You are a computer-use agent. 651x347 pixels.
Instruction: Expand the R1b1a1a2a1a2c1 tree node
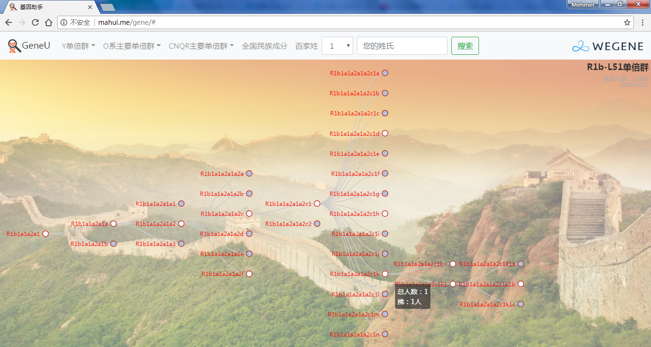(317, 204)
